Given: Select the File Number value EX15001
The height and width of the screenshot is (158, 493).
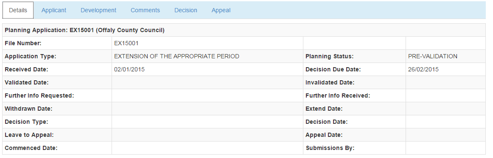Looking at the screenshot, I should click(x=126, y=43).
